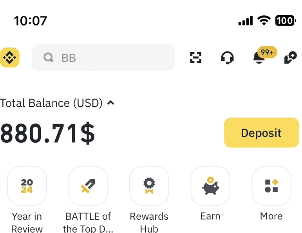Open the More services grid icon

pos(271,186)
